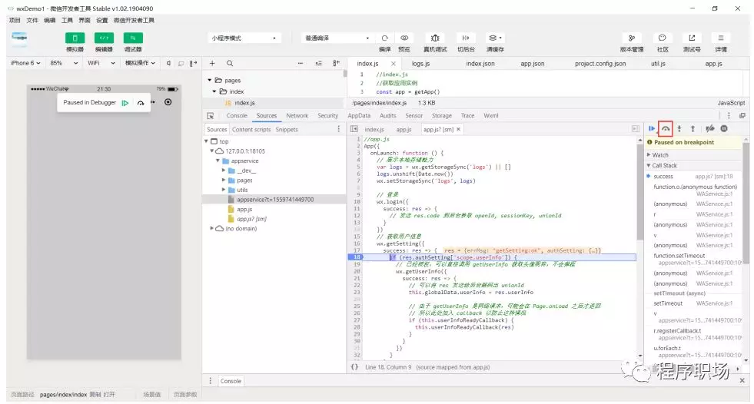Select index.js in the editor file tree

tap(244, 103)
